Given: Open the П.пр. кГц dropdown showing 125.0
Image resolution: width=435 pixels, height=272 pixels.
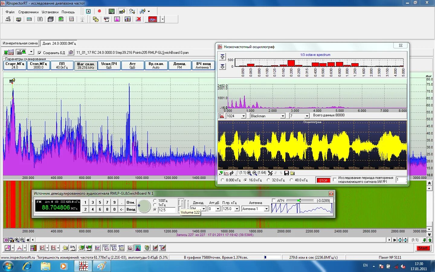Looking at the screenshot, I should click(237, 209).
